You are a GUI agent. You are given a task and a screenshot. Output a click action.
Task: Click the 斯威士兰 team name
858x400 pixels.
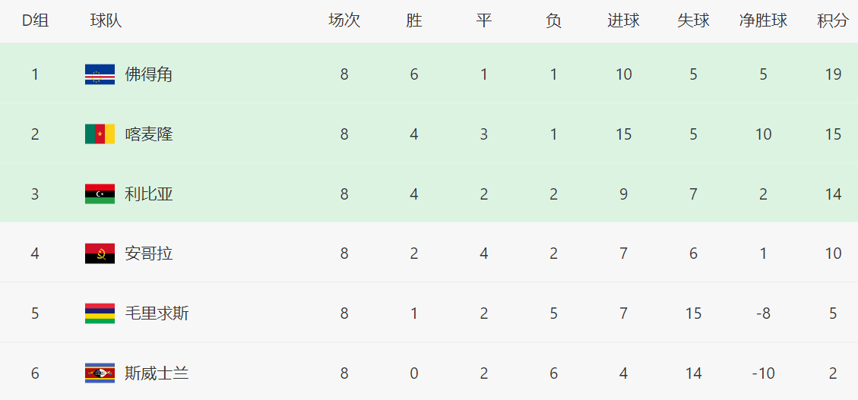157,373
